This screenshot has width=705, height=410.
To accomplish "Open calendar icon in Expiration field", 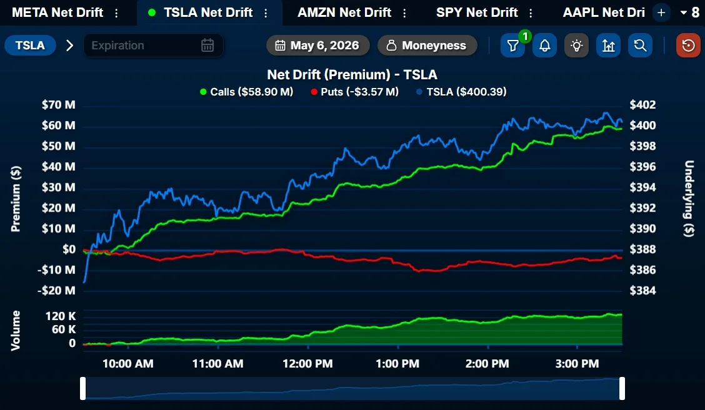I will 207,46.
